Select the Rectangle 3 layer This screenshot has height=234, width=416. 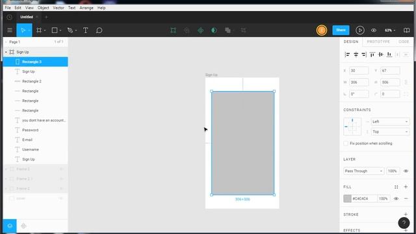click(36, 62)
